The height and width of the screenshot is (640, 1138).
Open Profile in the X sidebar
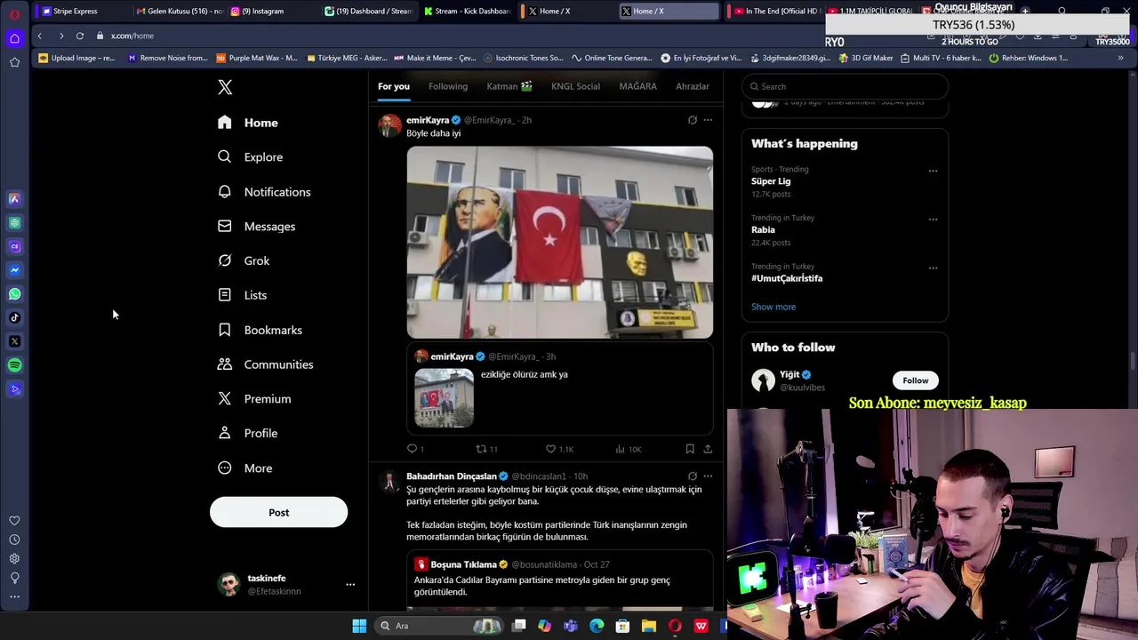coord(247,433)
